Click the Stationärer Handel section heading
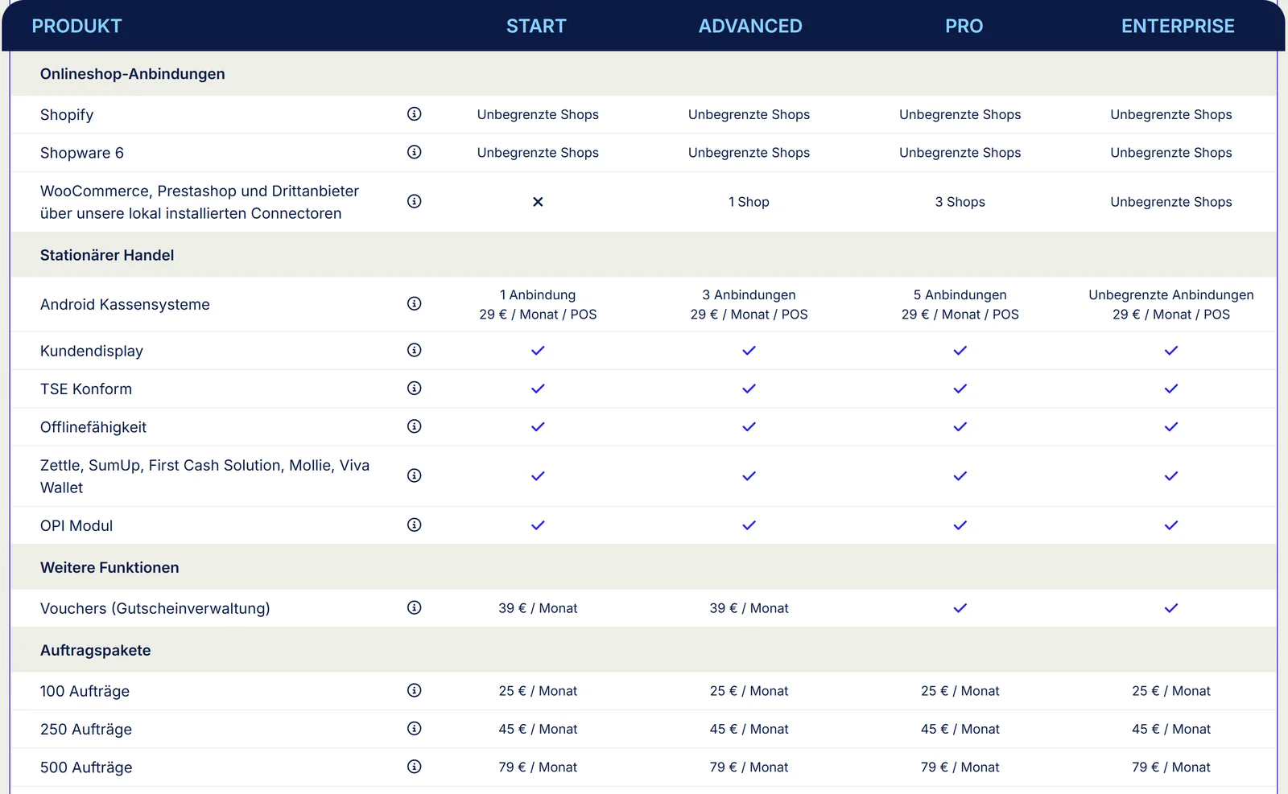Screen dimensions: 1288x794 (x=107, y=255)
